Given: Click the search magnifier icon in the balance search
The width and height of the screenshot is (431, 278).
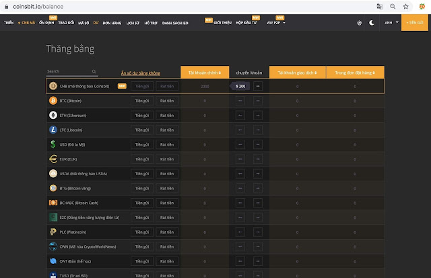Looking at the screenshot, I should (94, 71).
